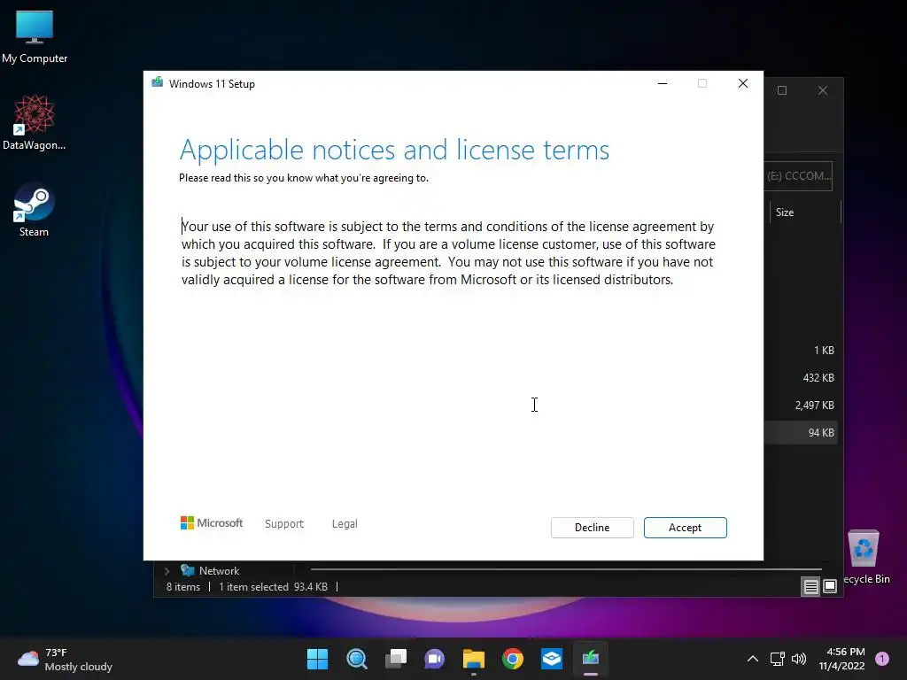Open the blue box app in taskbar
The height and width of the screenshot is (680, 907).
click(552, 659)
